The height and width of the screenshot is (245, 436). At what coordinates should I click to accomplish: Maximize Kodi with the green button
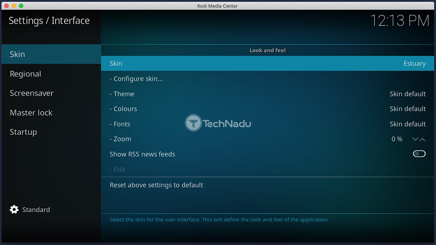(21, 6)
